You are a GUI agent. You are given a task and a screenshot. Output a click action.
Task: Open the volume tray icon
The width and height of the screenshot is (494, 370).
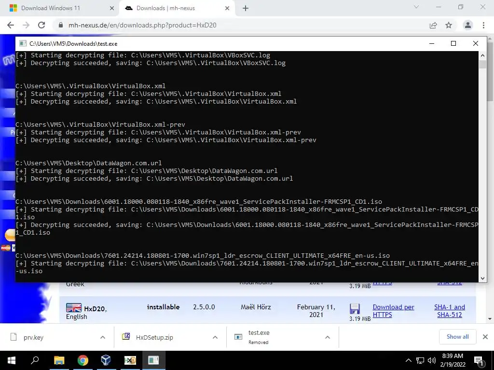pyautogui.click(x=432, y=360)
